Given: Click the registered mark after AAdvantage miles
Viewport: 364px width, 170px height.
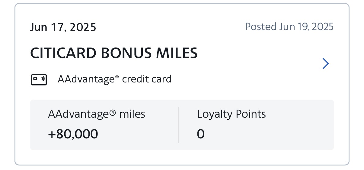Looking at the screenshot, I should [113, 113].
